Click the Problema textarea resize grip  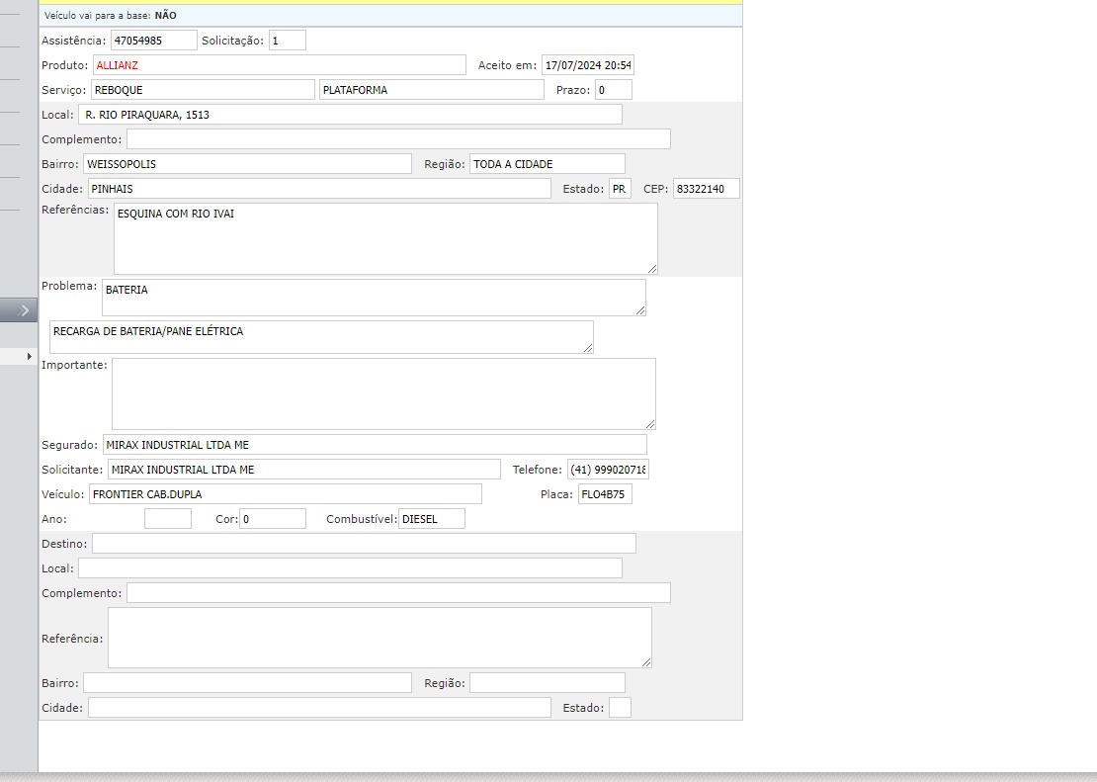point(639,309)
